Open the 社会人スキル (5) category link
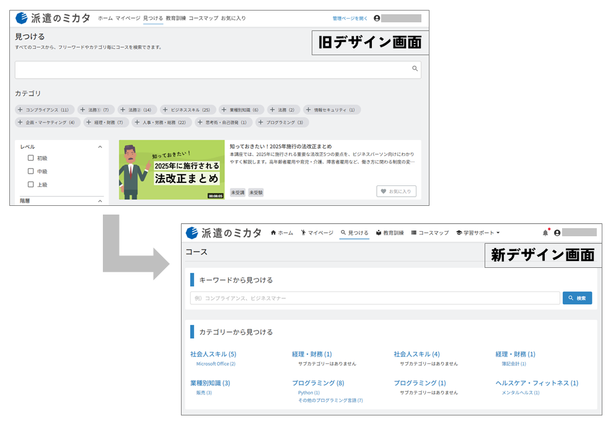 213,354
